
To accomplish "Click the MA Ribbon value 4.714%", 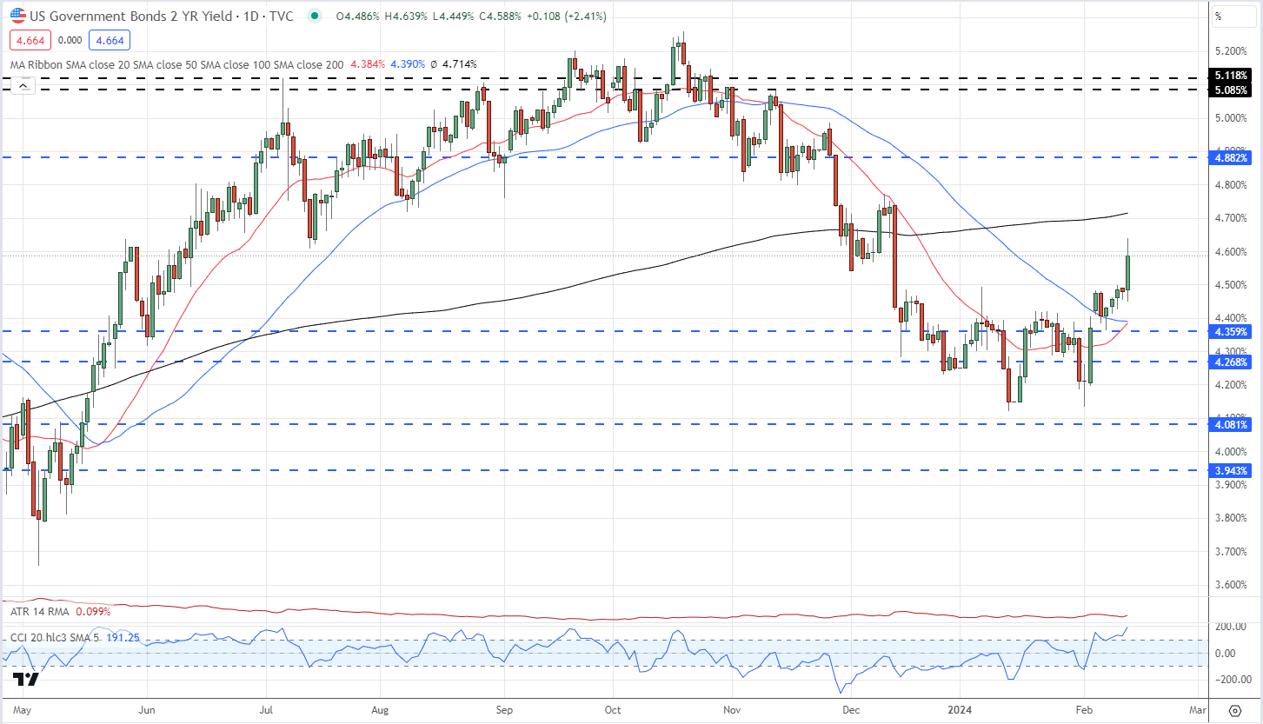I will click(460, 64).
